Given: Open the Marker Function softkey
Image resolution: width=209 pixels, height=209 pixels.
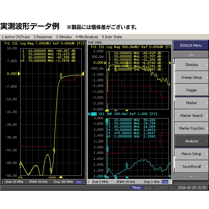Looking at the screenshot, I should point(191,128).
